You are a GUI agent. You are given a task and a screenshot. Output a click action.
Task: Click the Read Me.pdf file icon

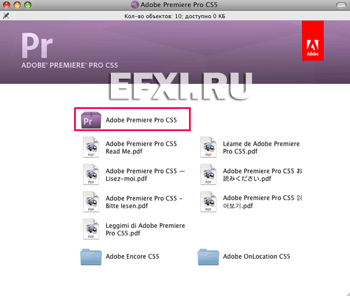coord(91,147)
